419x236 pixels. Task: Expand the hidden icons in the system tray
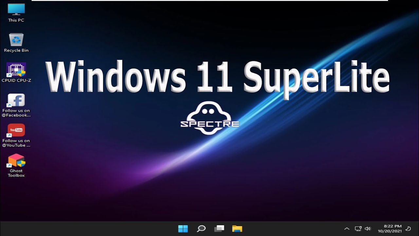(x=346, y=228)
